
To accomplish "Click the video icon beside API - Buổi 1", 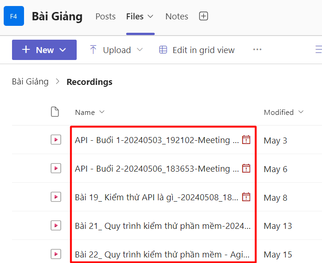I will tap(56, 140).
